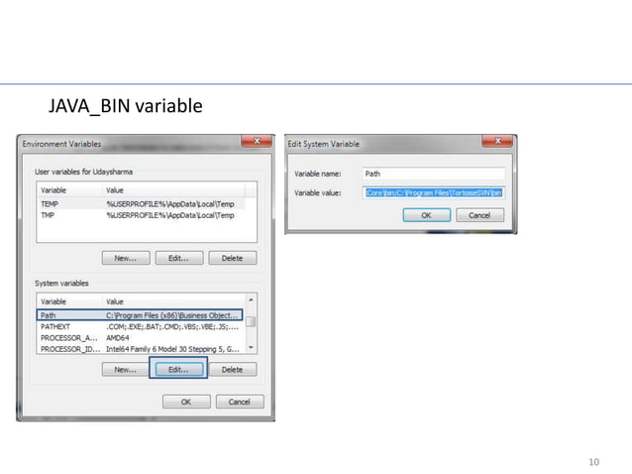Close the Edit System Variable dialog
Image resolution: width=632 pixels, height=474 pixels.
[x=497, y=141]
